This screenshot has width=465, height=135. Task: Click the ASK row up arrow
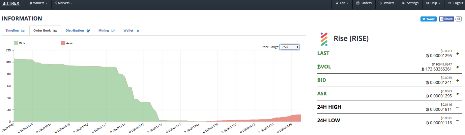click(x=458, y=94)
